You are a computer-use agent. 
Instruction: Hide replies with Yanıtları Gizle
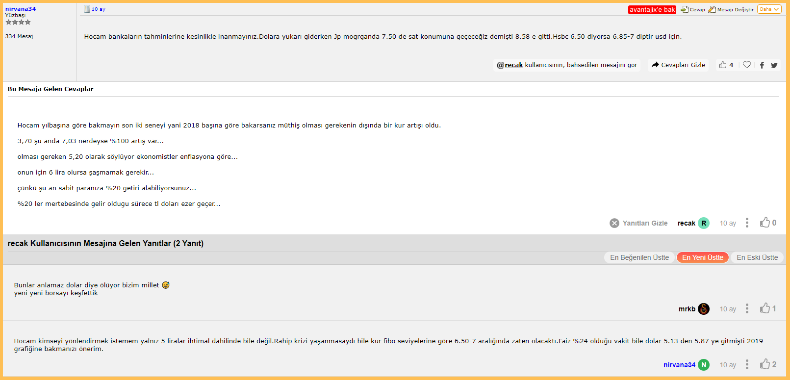pos(639,223)
